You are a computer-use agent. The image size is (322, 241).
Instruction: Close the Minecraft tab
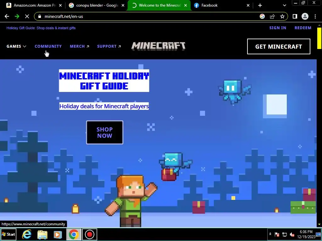(x=186, y=5)
